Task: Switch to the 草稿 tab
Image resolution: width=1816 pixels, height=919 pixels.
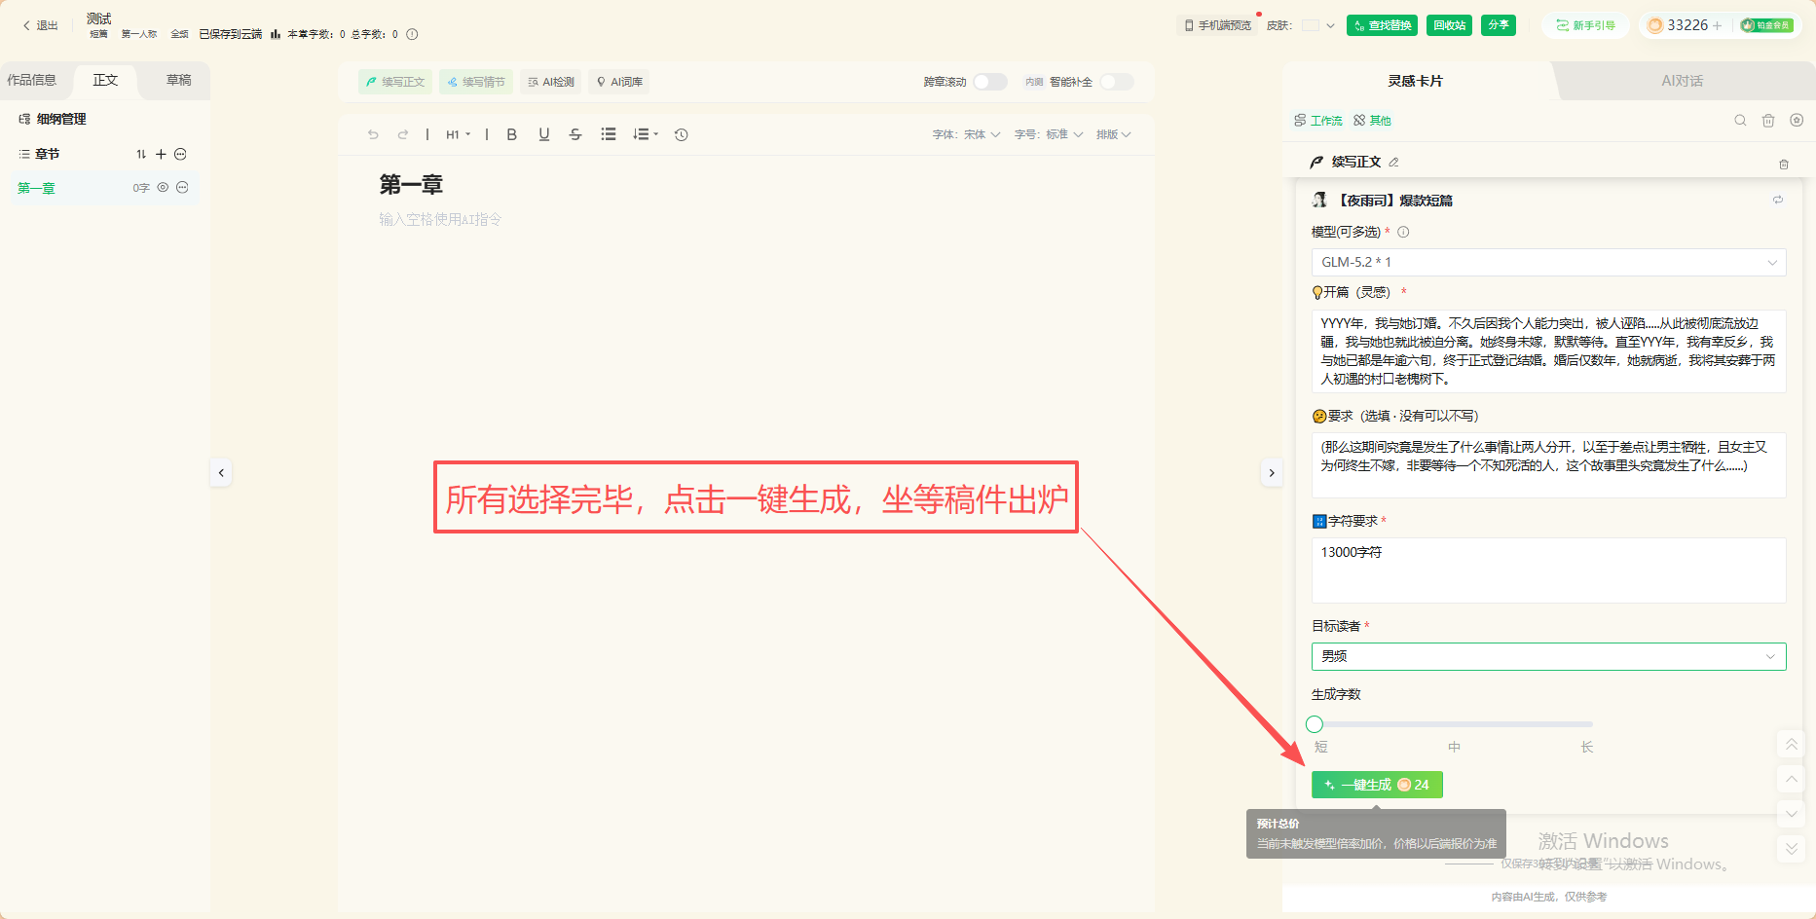Action: tap(178, 80)
